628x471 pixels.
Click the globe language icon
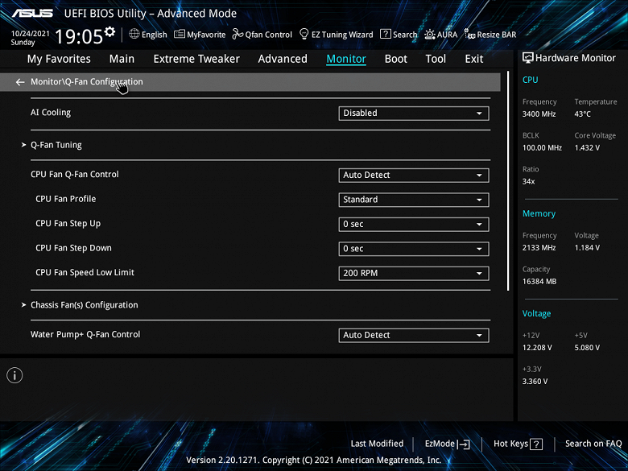coord(134,34)
